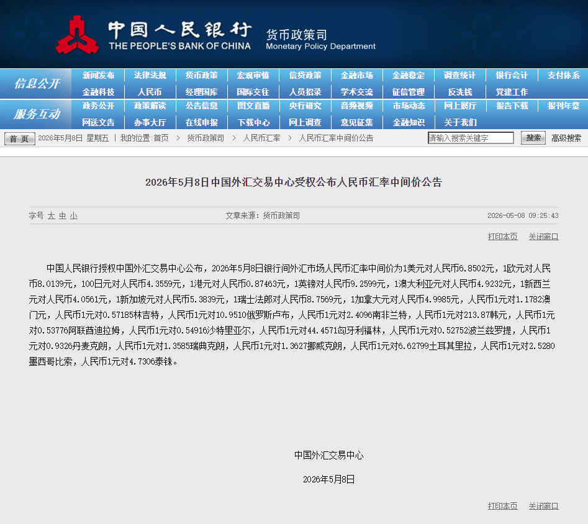Click bottom 打印本页 print link
This screenshot has height=524, width=588.
click(x=502, y=506)
